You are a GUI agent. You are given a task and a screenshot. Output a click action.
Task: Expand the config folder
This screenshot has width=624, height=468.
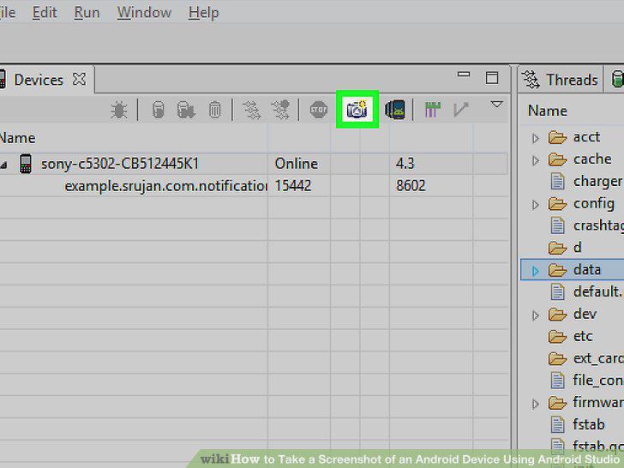pos(536,205)
